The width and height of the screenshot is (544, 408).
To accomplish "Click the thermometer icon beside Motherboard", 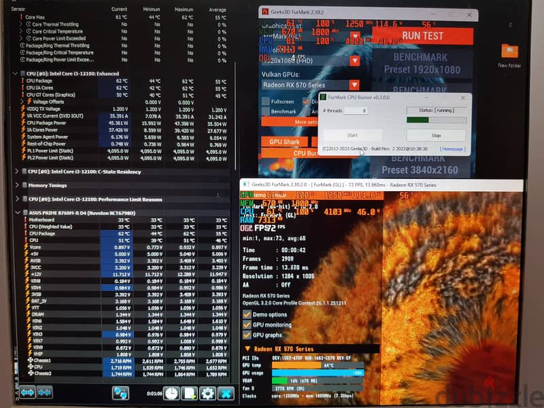I will tap(25, 220).
